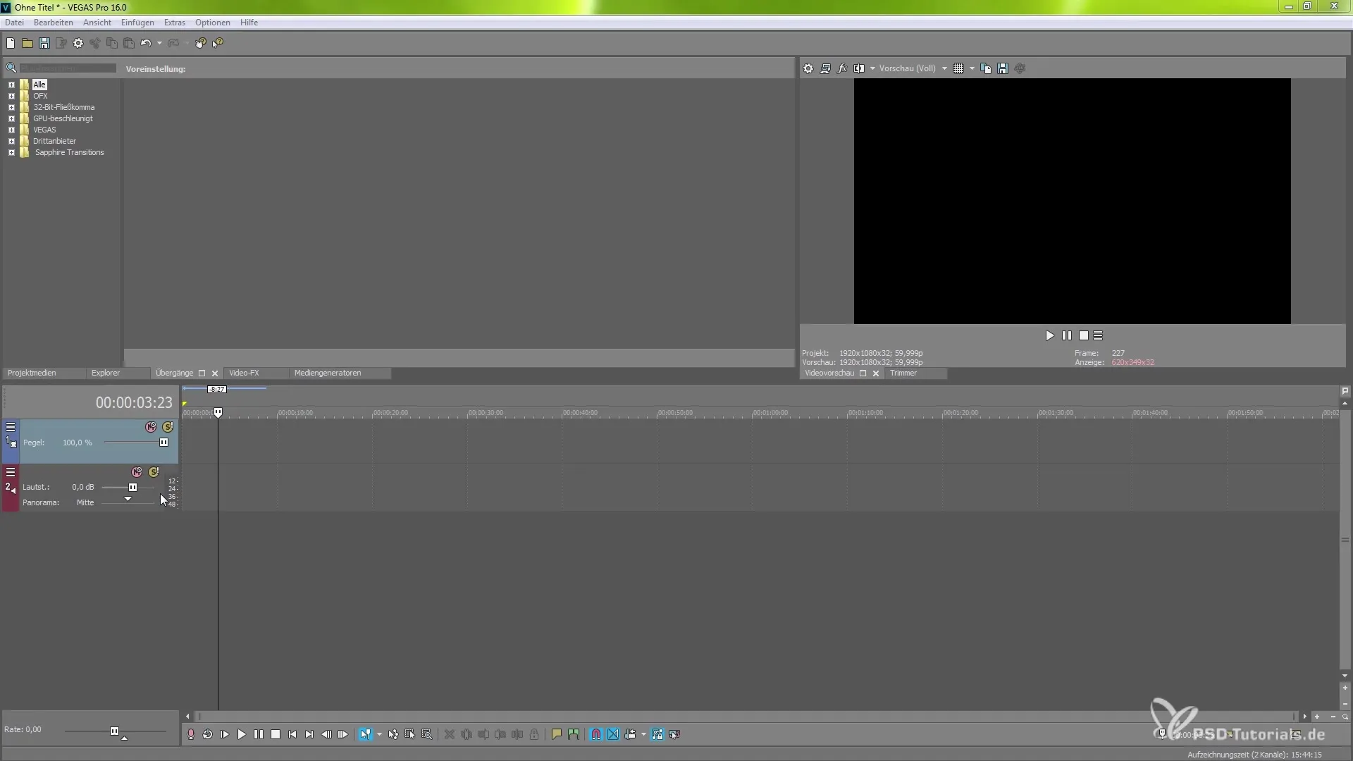
Task: Insert a region with green flag icon
Action: 574,734
